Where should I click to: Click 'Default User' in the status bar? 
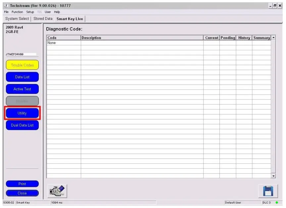tap(233, 202)
